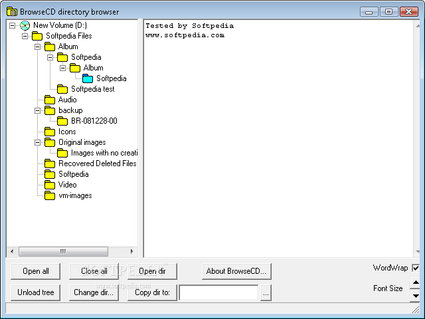
Task: Select the vm-images label
Action: 75,195
